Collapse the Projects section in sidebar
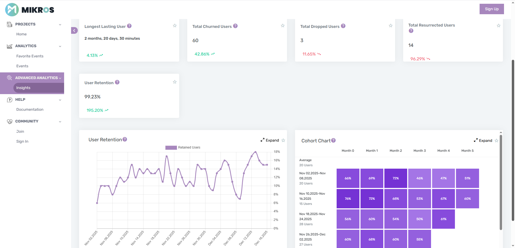Image resolution: width=515 pixels, height=248 pixels. click(x=60, y=24)
